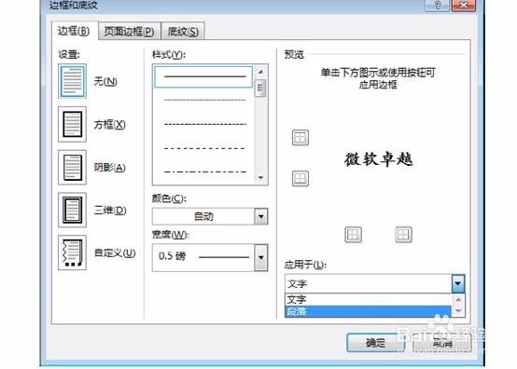Click the 确定 button
Viewport: 517px width, 369px height.
click(375, 343)
